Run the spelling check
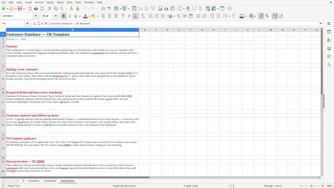Viewport: 334px width, 188px height. click(109, 9)
